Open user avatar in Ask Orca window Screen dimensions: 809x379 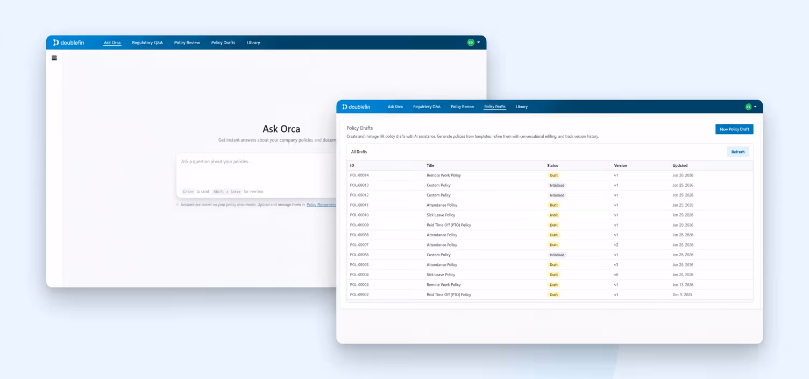471,43
